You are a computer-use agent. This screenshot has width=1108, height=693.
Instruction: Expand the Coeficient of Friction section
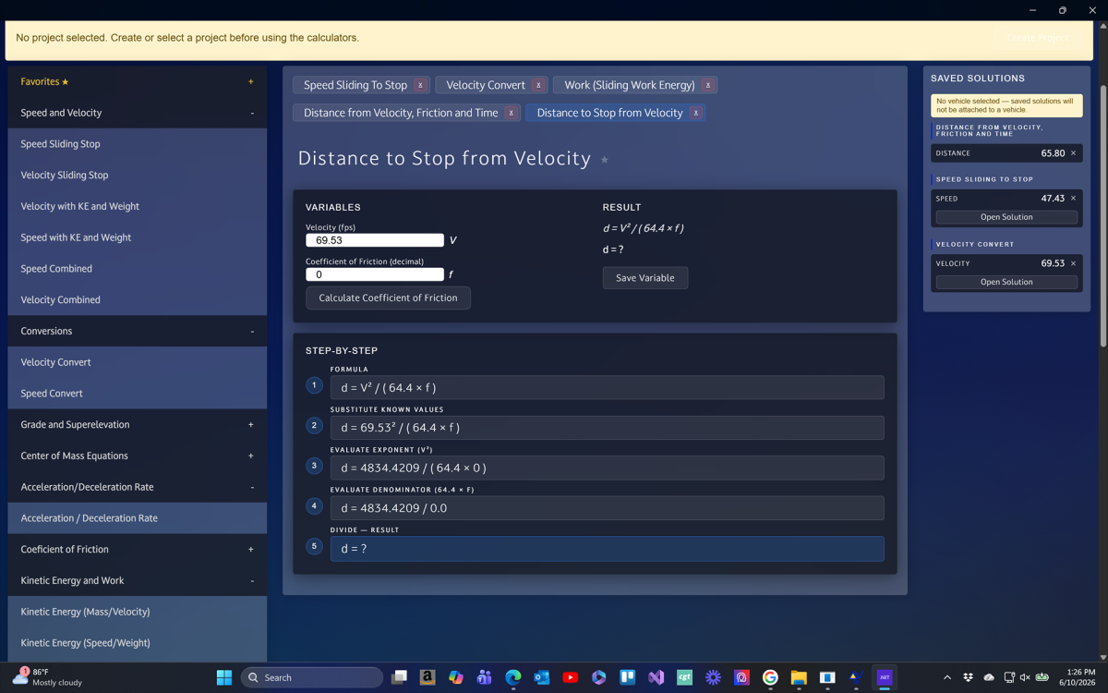(x=250, y=549)
